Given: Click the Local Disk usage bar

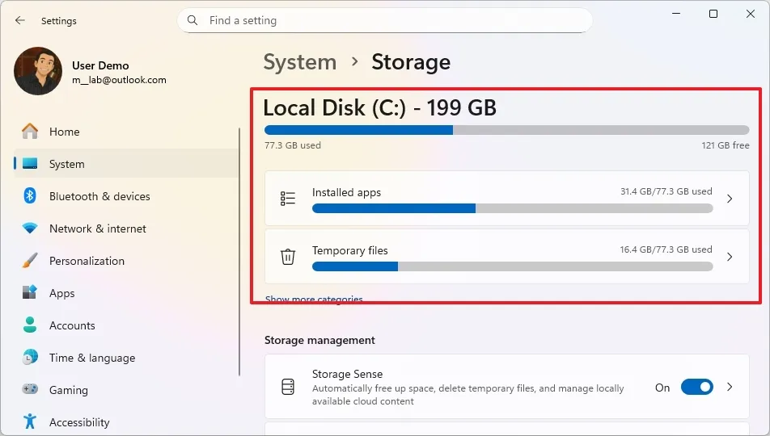Looking at the screenshot, I should [507, 130].
